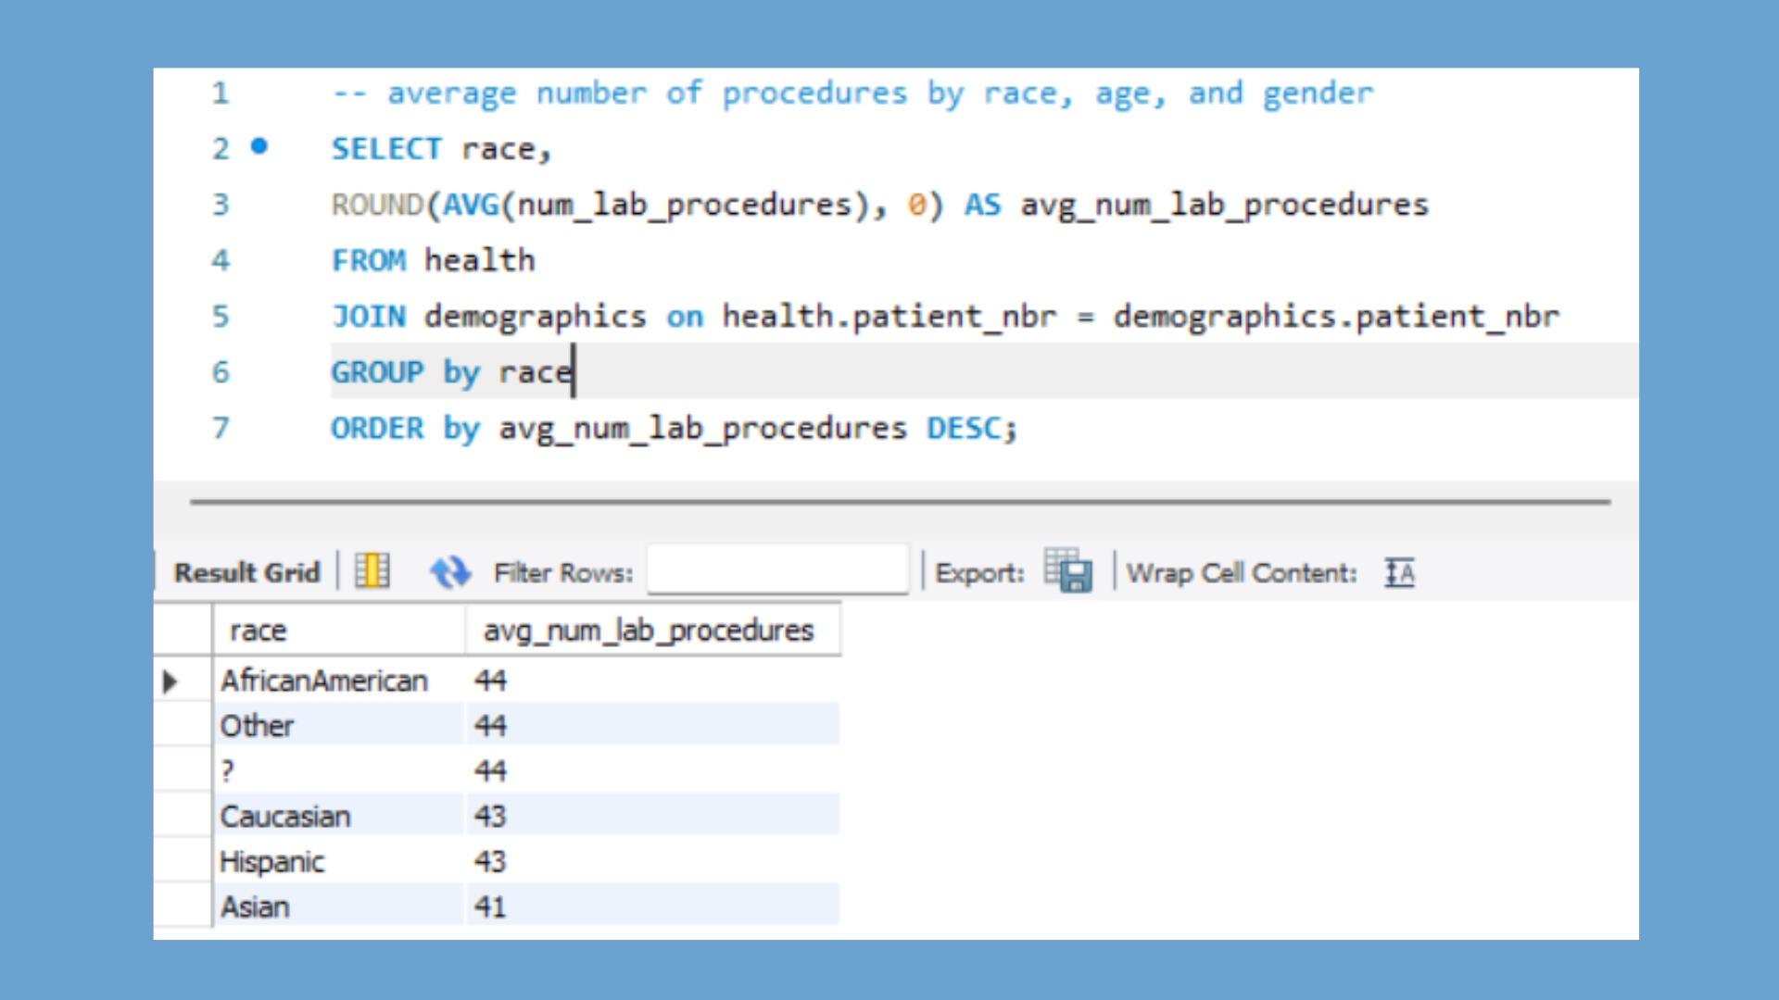Click the Other race row cell
Viewport: 1779px width, 1000px height.
click(x=258, y=726)
